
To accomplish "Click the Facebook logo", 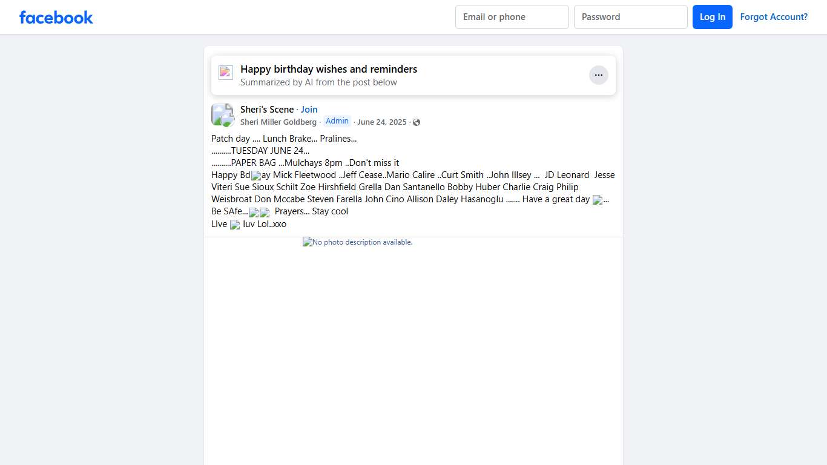I will pos(56,17).
